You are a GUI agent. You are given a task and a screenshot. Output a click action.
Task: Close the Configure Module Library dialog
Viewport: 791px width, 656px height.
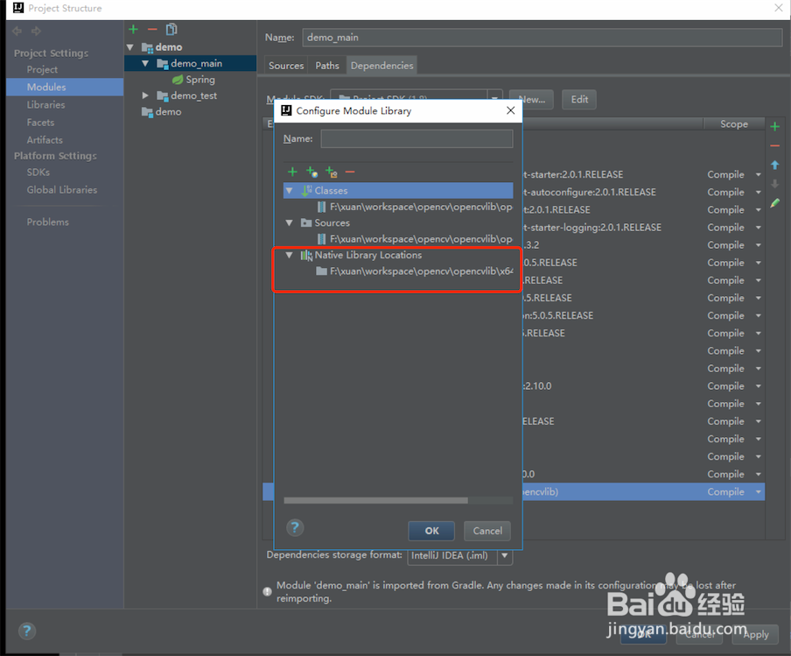pos(510,110)
